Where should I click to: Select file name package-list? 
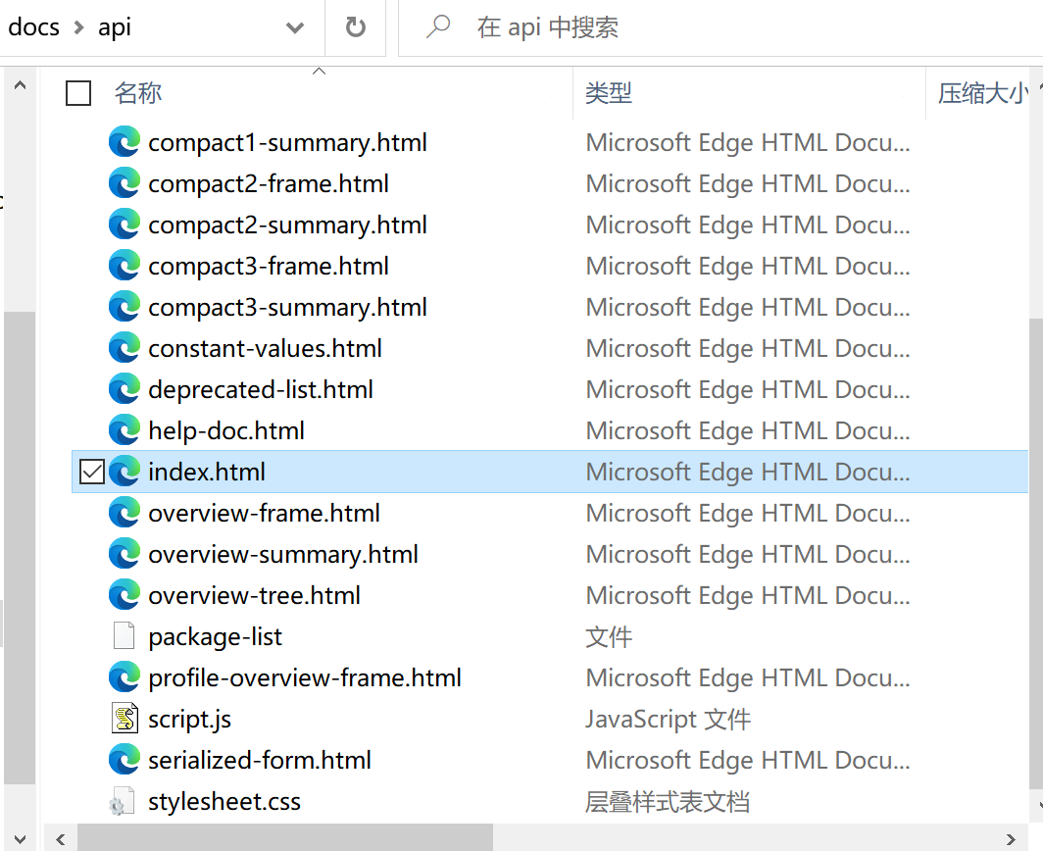click(x=215, y=636)
